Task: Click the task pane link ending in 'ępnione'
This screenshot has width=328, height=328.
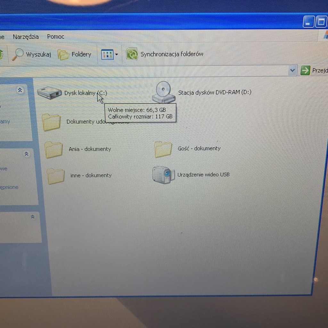Action: 9,187
